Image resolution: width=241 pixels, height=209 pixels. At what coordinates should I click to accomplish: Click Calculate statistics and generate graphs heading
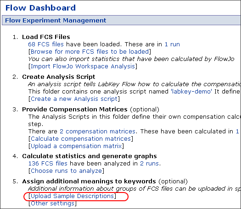click(x=90, y=156)
